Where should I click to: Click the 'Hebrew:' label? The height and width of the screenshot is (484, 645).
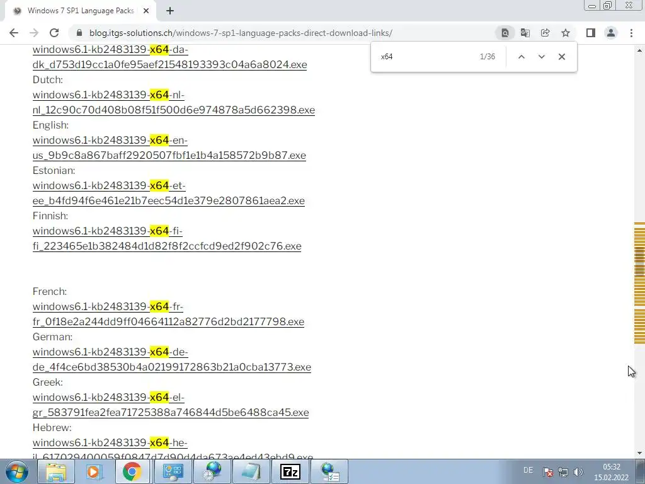point(52,427)
